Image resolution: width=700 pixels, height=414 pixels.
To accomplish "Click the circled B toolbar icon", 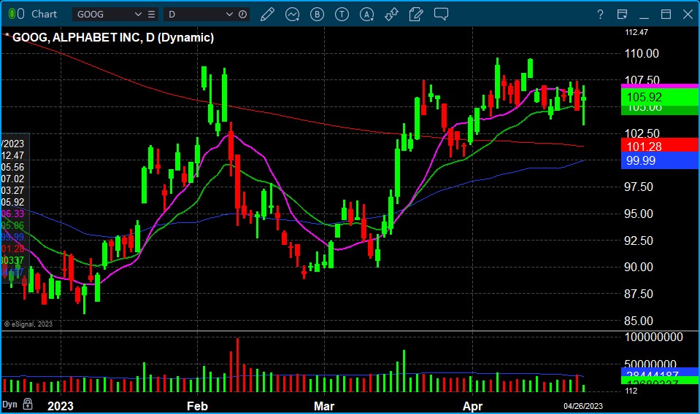I will pos(317,15).
